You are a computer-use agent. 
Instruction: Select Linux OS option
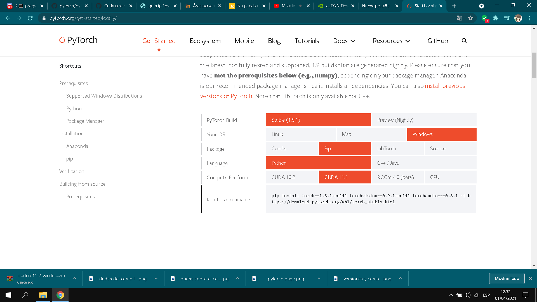[277, 134]
